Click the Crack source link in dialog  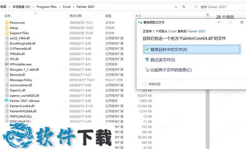point(173,32)
